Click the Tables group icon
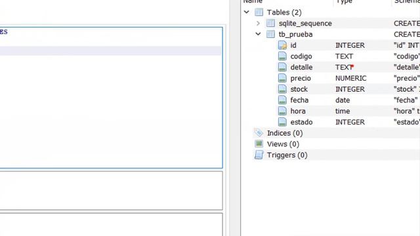Viewport: 420px width, 236px height. click(259, 12)
